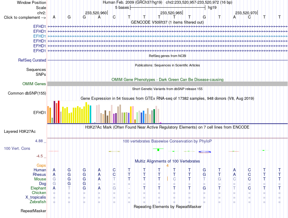
Task: Click the Rhesus species row label
Action: click(x=39, y=174)
